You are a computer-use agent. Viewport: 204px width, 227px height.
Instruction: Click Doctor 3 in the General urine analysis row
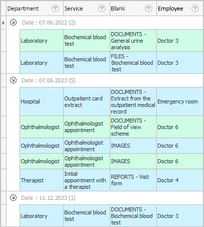click(x=180, y=41)
